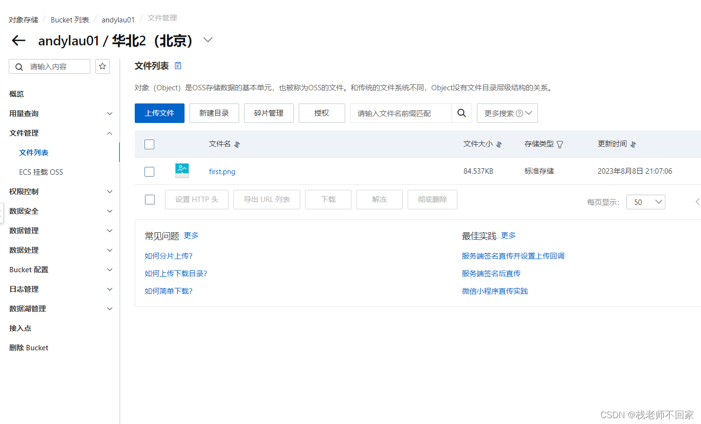Image resolution: width=701 pixels, height=424 pixels.
Task: Click the 请输入文件名前缀匹配 search field
Action: coord(401,113)
